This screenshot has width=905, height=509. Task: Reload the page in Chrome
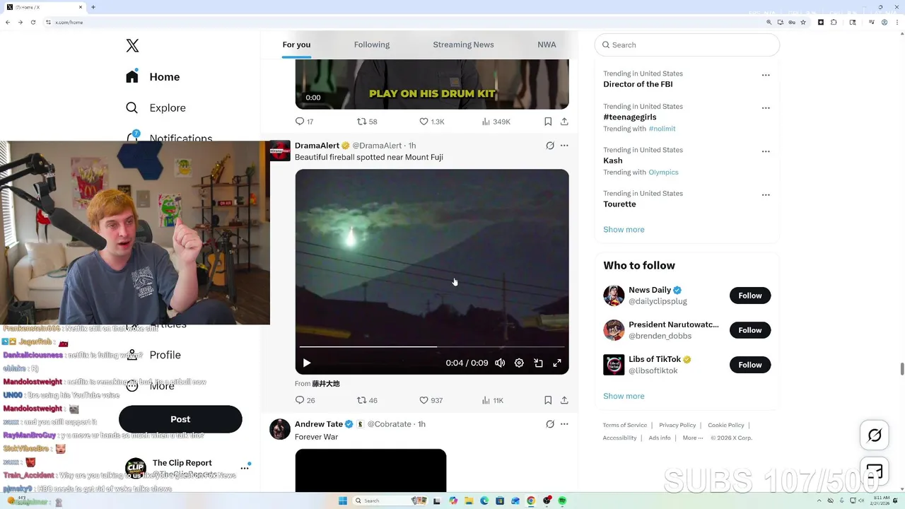(33, 23)
